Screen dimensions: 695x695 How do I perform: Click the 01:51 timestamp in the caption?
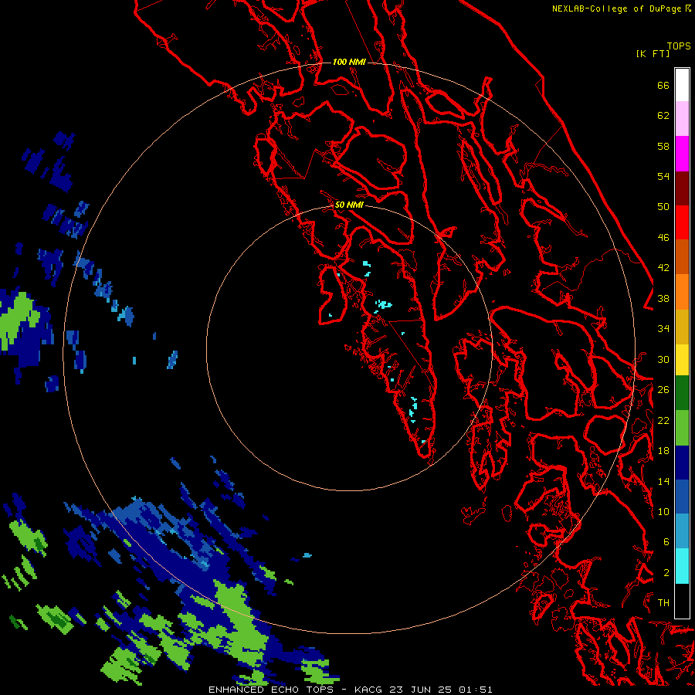[x=475, y=690]
